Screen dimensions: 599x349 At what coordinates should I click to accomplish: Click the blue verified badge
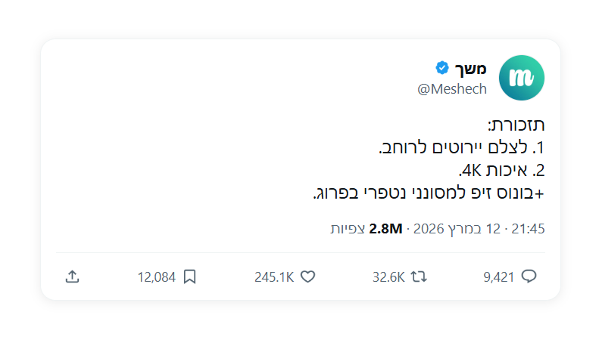442,68
